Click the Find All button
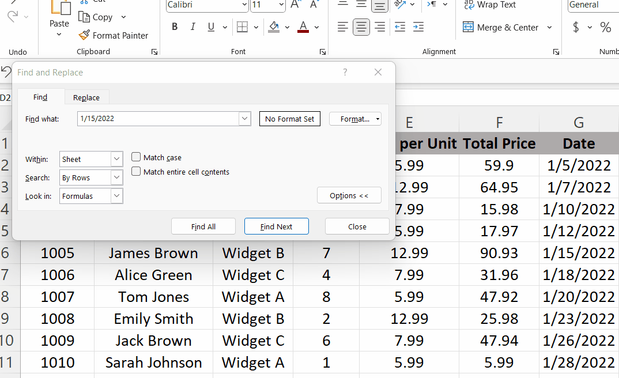This screenshot has width=619, height=378. pyautogui.click(x=203, y=226)
